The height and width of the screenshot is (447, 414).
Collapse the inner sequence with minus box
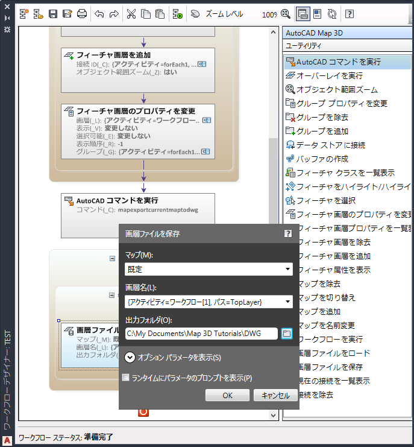[112, 295]
